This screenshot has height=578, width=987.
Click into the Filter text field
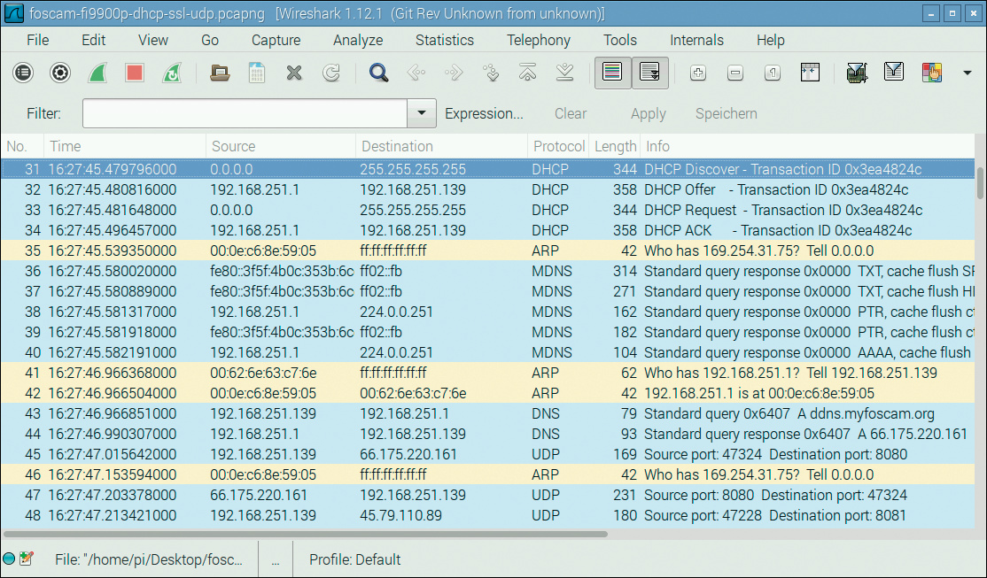click(245, 113)
